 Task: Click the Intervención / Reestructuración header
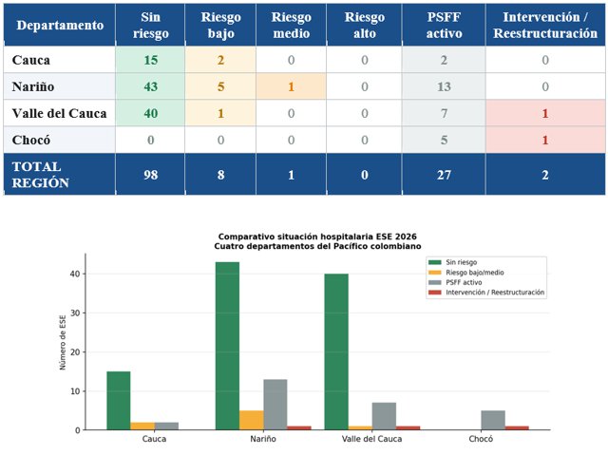coord(545,25)
